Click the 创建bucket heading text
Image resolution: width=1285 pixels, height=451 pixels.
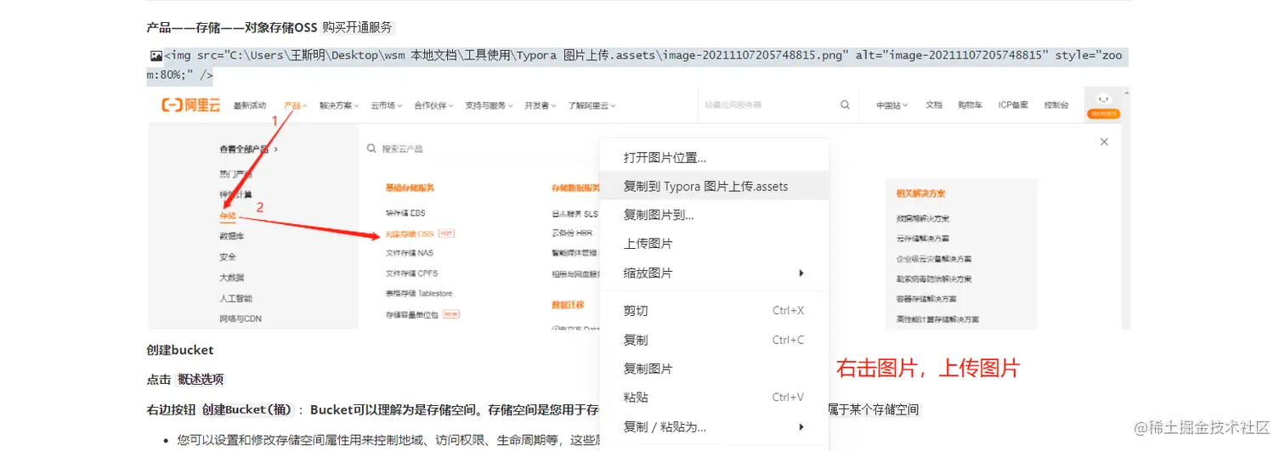pos(180,350)
